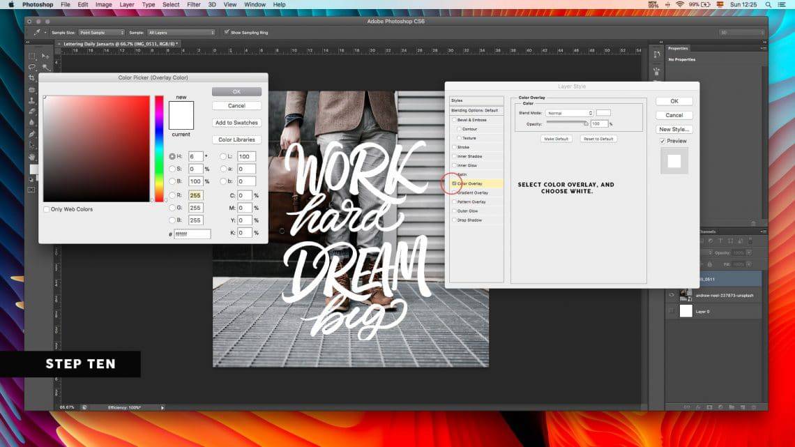Open the layer Opacity dropdown arrow
The image size is (795, 447).
tap(749, 252)
